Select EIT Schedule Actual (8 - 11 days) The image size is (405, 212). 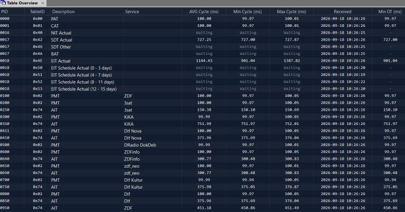click(x=82, y=82)
